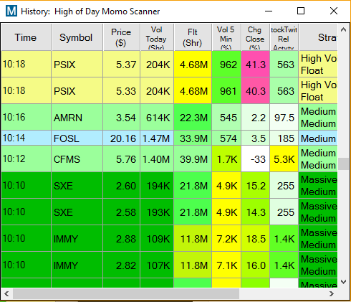
Task: Click the 194K volume cell
Action: pyautogui.click(x=157, y=186)
